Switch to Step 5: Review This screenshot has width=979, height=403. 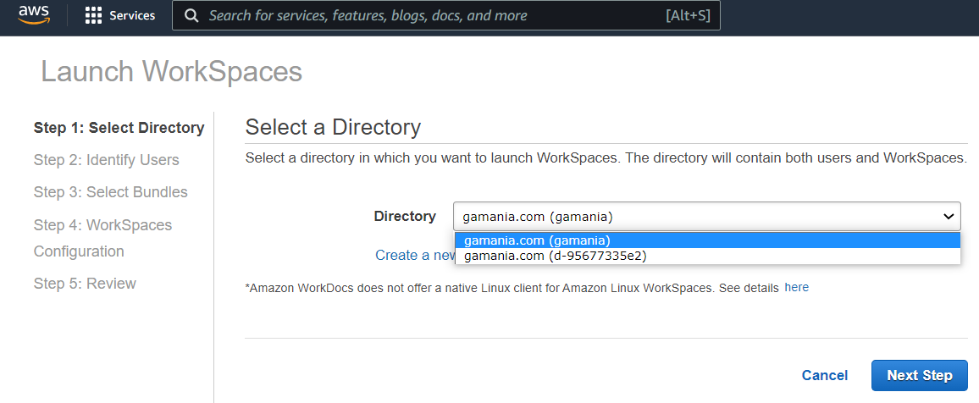(x=85, y=284)
